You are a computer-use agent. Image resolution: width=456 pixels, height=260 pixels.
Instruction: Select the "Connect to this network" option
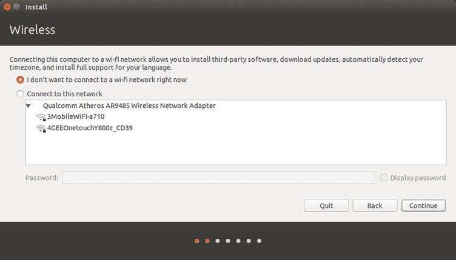[20, 94]
